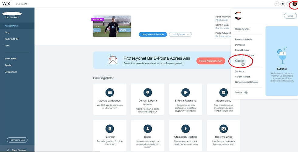Click the Google'da Bulunun card icon
This screenshot has width=298, height=152.
[110, 92]
